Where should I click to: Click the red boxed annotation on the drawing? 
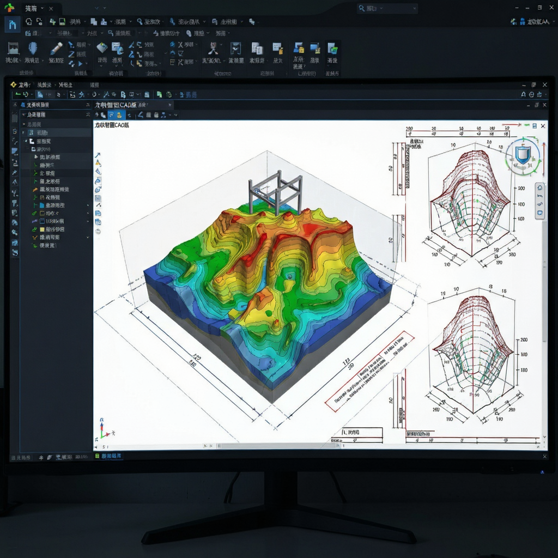[x=369, y=371]
